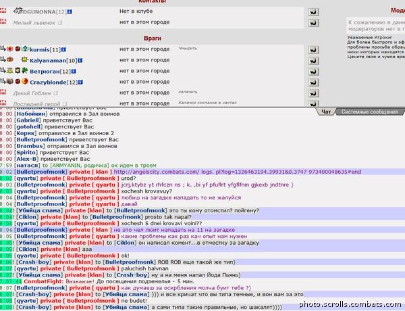This screenshot has width=405, height=311.
Task: Click the Враги section heading
Action: (153, 39)
